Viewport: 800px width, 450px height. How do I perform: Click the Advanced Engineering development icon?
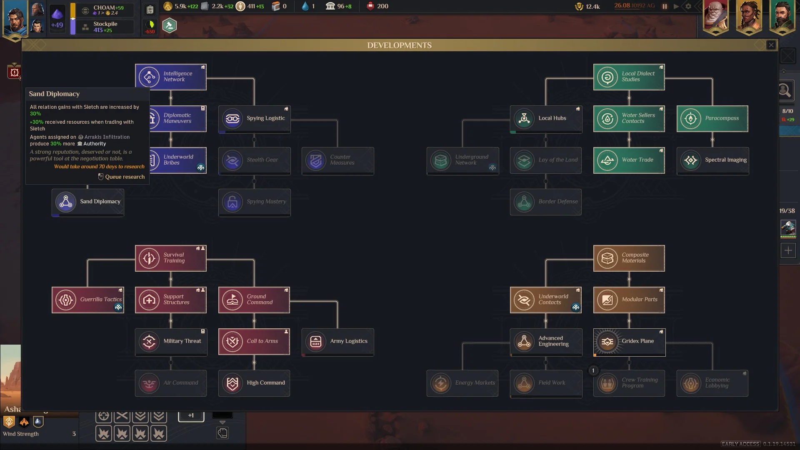point(524,342)
